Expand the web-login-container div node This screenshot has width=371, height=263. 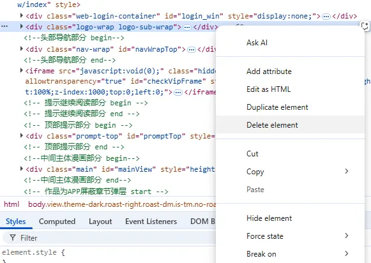22,15
